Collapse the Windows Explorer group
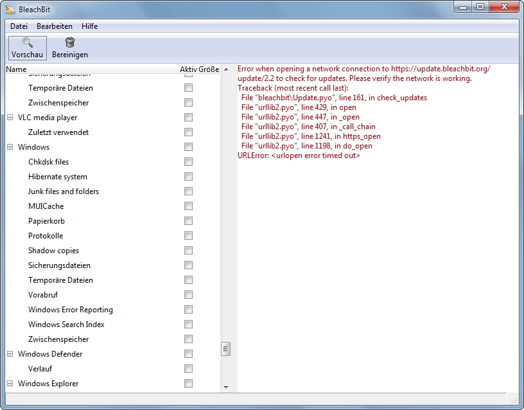 (x=10, y=383)
